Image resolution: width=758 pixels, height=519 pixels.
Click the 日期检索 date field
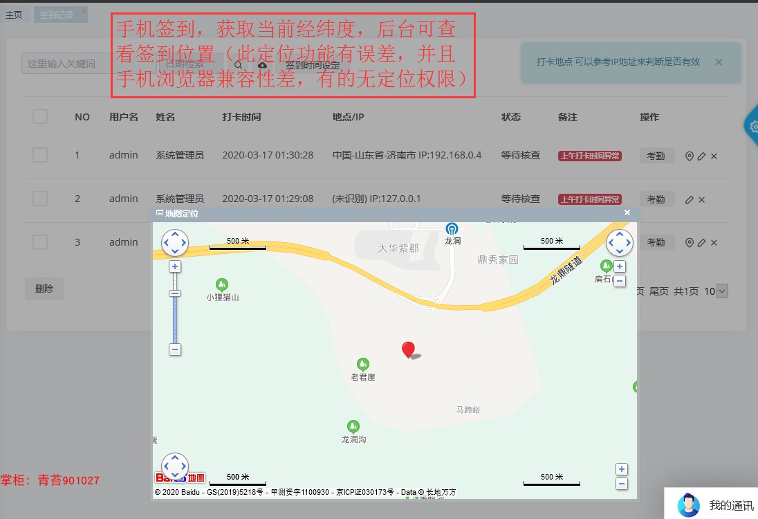pyautogui.click(x=191, y=64)
